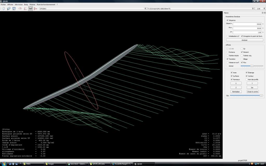The width and height of the screenshot is (266, 166).
Task: Open Images folder in taskbar
Action: click(55, 164)
